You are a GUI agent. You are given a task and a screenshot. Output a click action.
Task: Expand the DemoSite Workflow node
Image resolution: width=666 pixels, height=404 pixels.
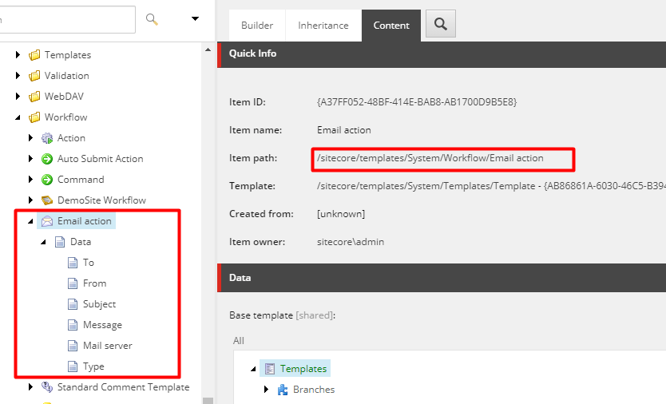coord(31,200)
